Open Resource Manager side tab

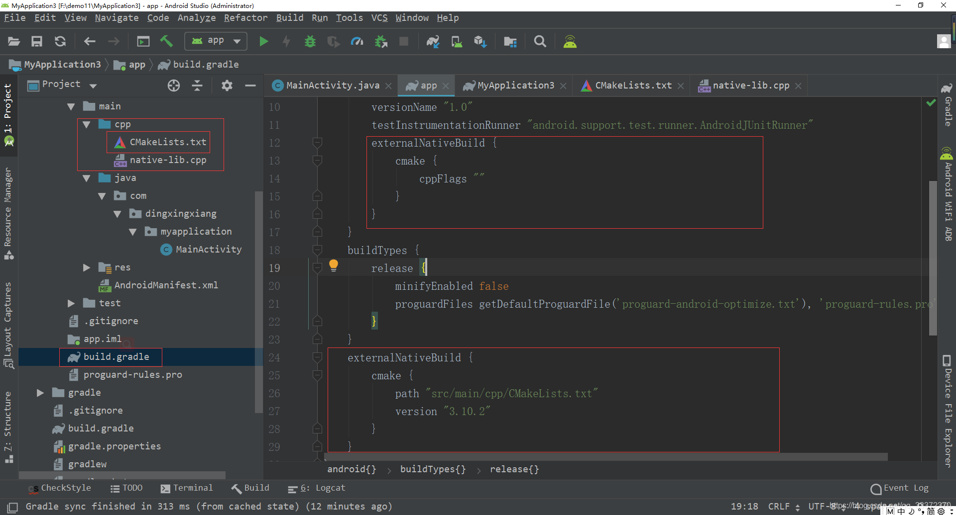8,213
